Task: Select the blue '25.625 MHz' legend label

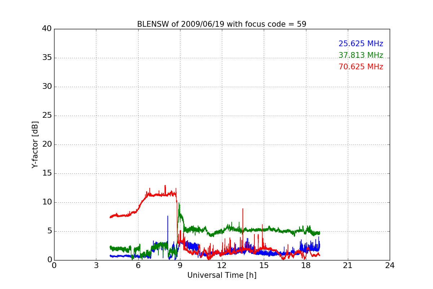Action: 361,44
